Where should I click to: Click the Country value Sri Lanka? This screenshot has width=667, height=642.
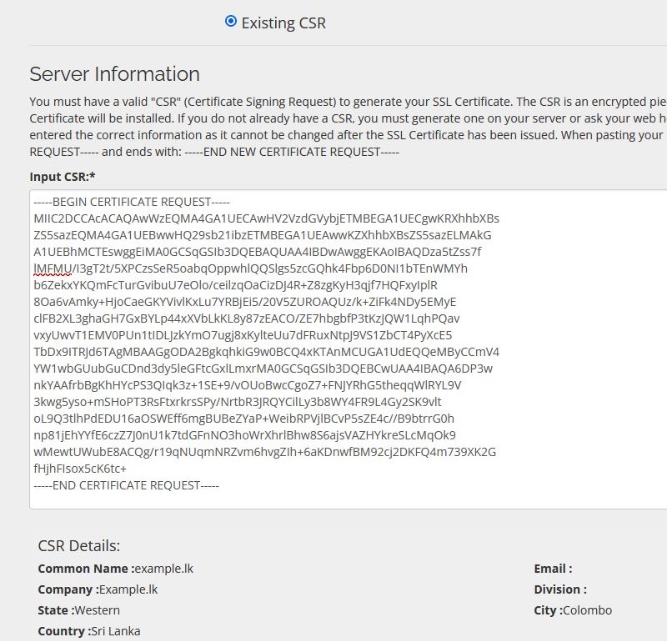point(116,631)
